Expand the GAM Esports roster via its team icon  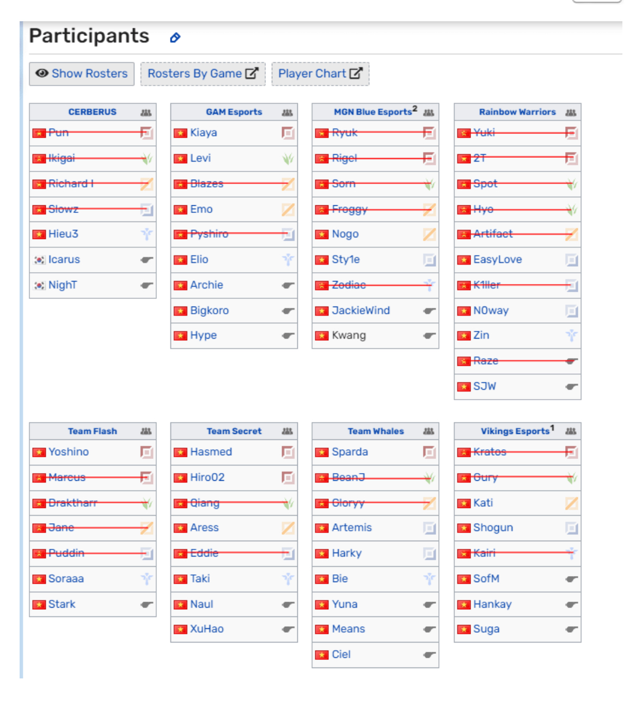[x=287, y=112]
